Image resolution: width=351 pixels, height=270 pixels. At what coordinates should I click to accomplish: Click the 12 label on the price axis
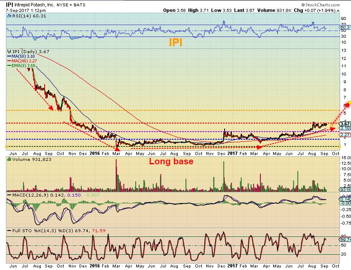[344, 58]
